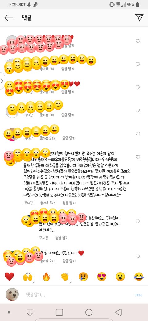This screenshot has width=148, height=321.
Task: Like the first comment with heart
Action: pyautogui.click(x=138, y=41)
